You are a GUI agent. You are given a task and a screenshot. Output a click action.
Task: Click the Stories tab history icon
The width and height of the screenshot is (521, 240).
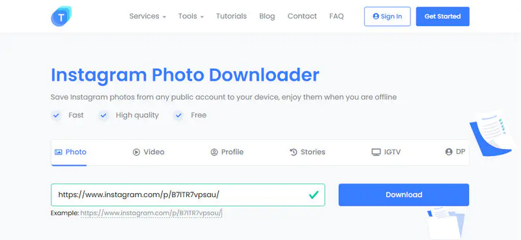click(294, 152)
